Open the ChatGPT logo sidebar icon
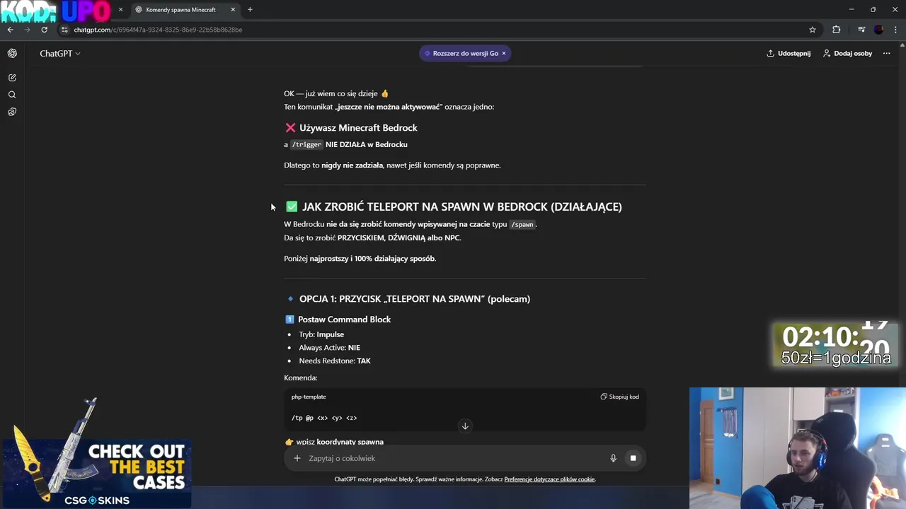Image resolution: width=906 pixels, height=509 pixels. click(x=12, y=53)
